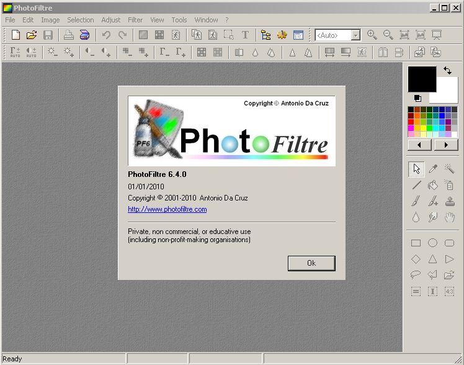
Task: Select the Spray can tool
Action: (449, 186)
